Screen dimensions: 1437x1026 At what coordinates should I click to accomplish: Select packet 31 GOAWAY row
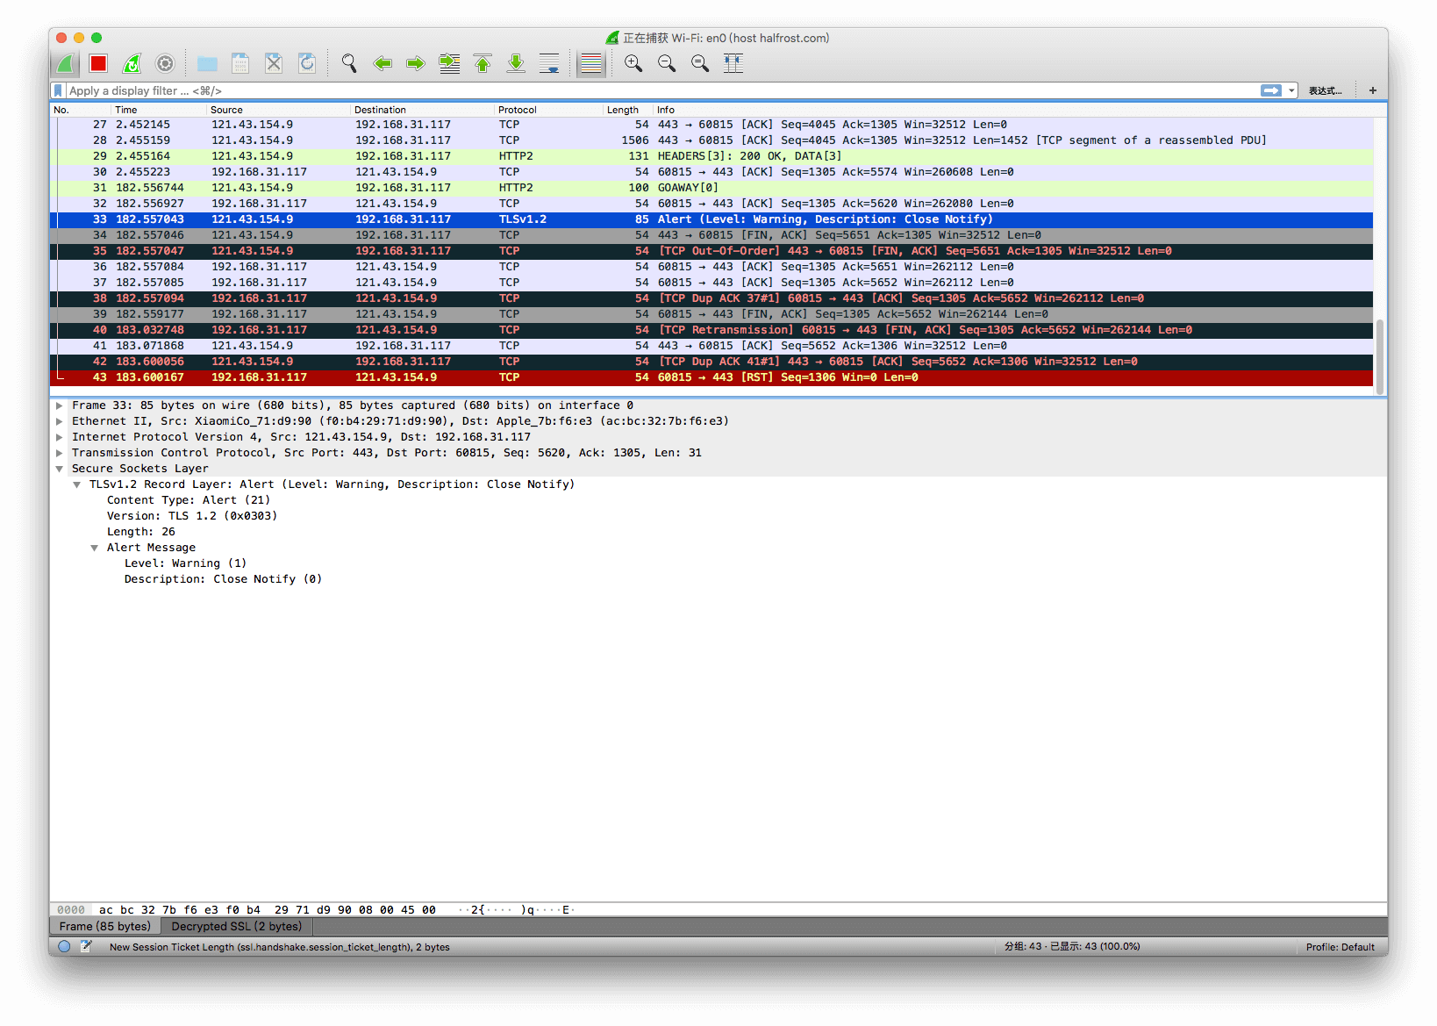711,188
